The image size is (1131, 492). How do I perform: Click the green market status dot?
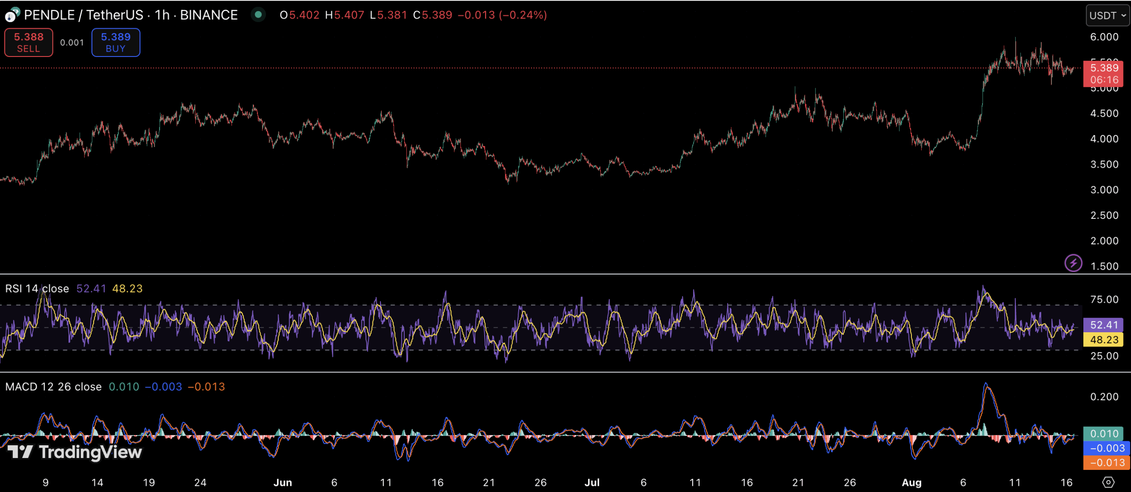pos(258,15)
